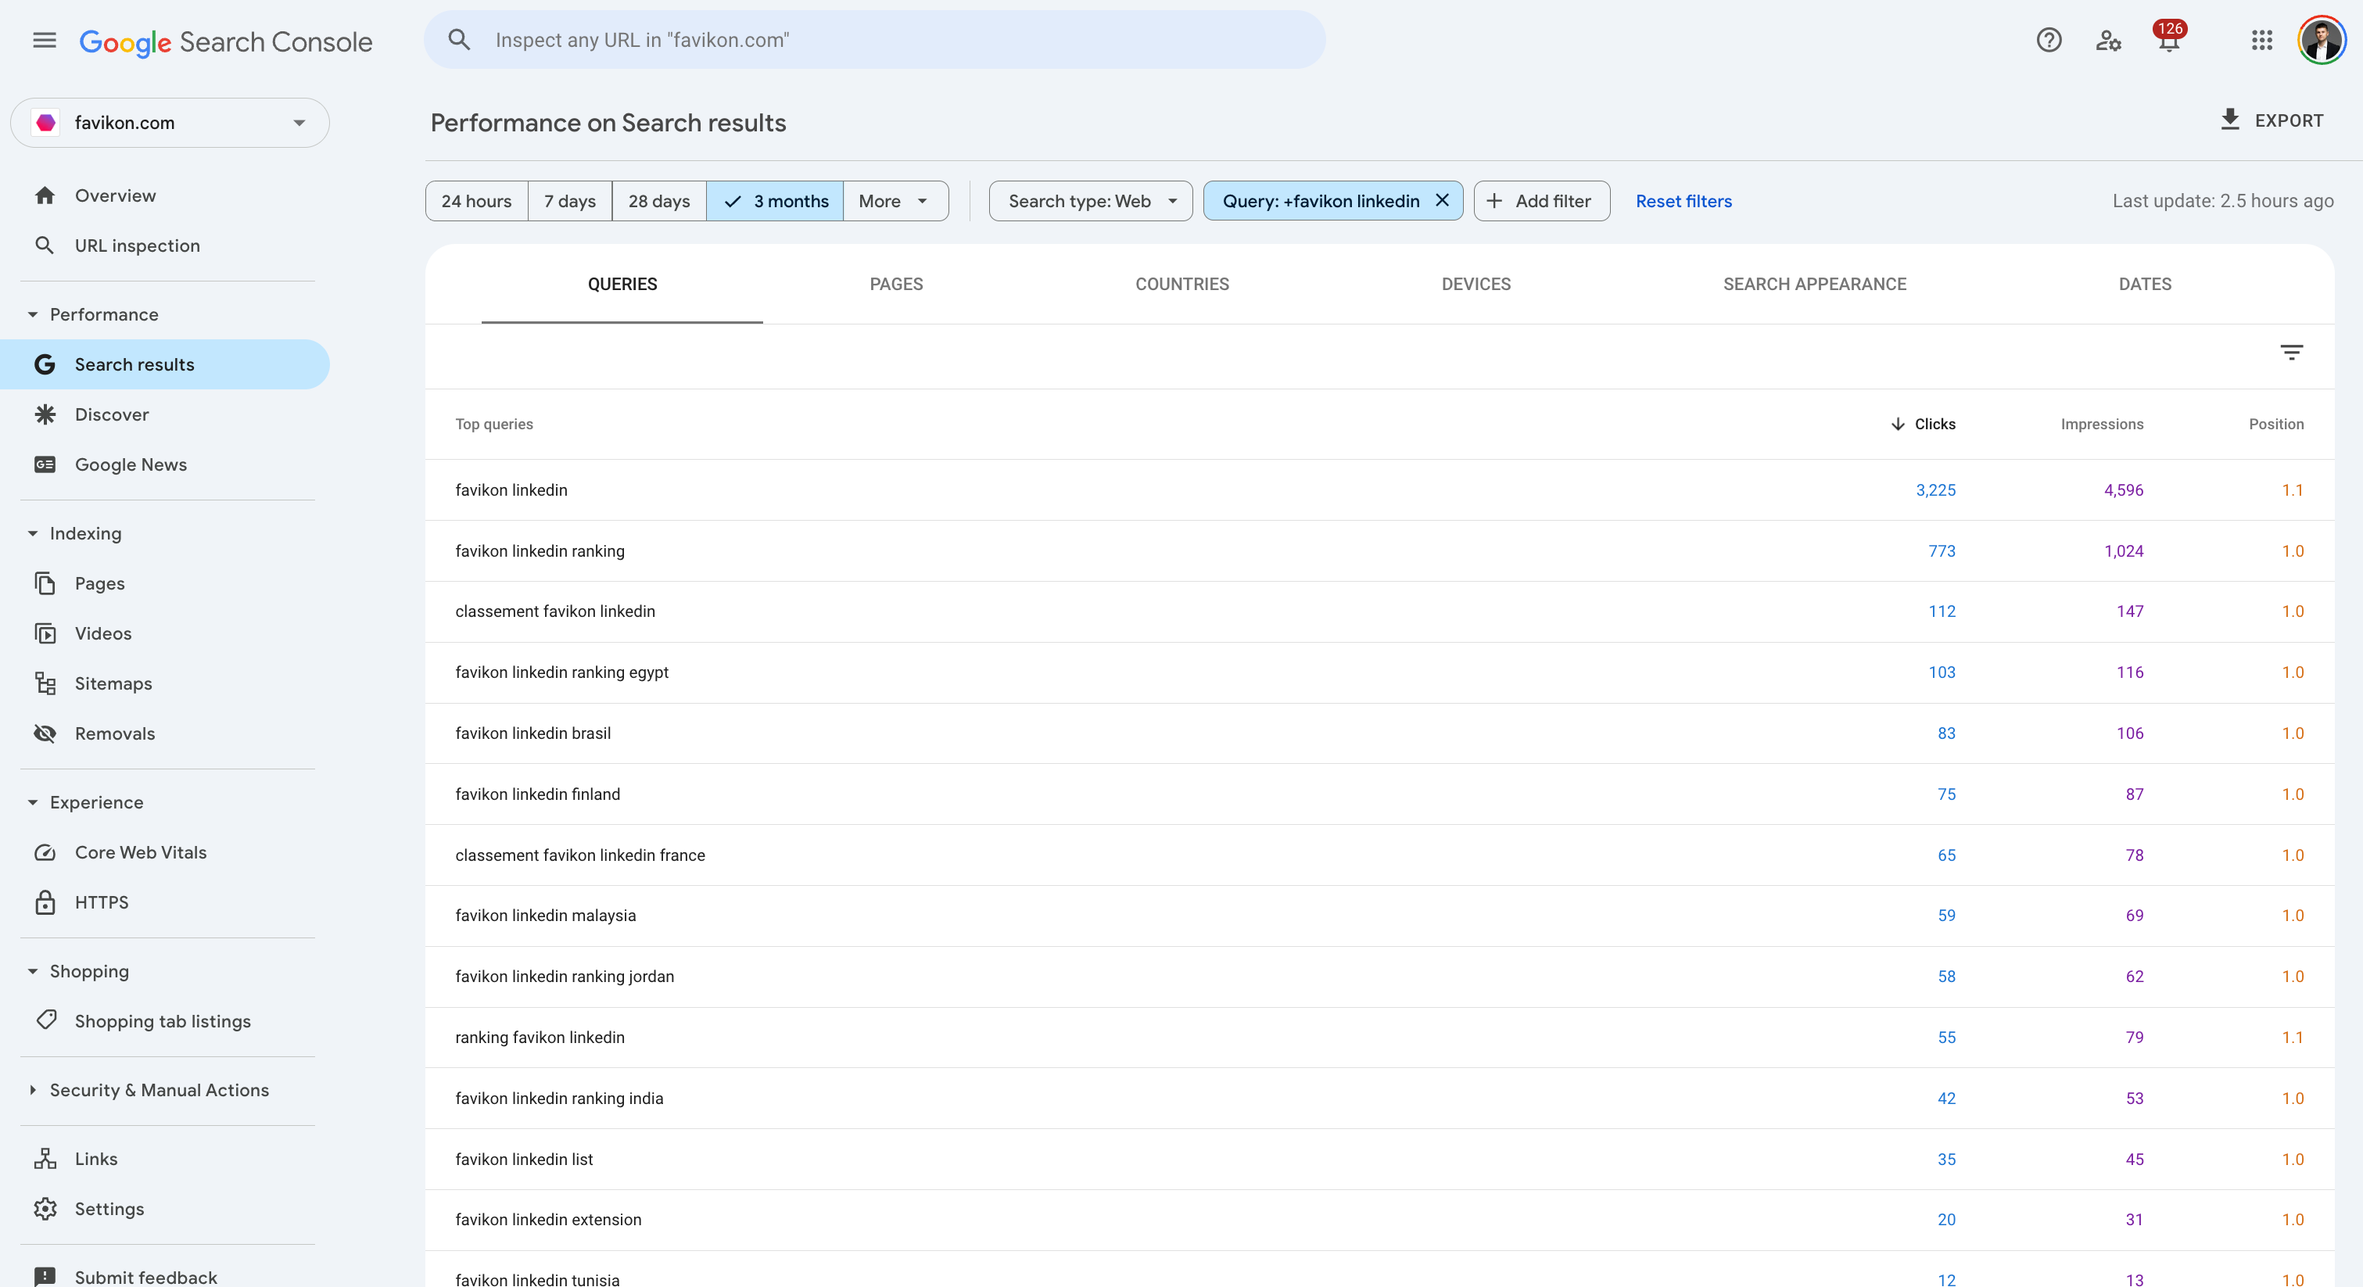Open the favikon.com property selector
The height and width of the screenshot is (1287, 2363).
pos(170,123)
